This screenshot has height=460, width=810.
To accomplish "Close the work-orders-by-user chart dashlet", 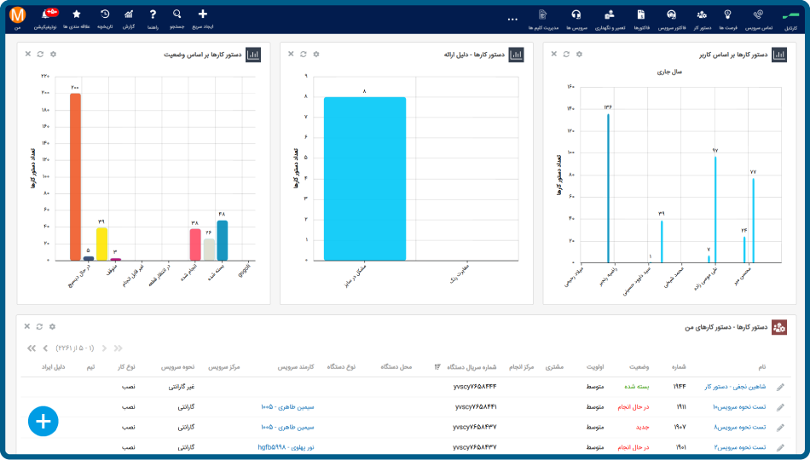I will (x=553, y=55).
